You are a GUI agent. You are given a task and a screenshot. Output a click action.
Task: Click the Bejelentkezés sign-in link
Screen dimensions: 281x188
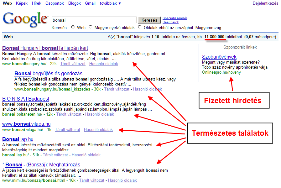click(265, 3)
